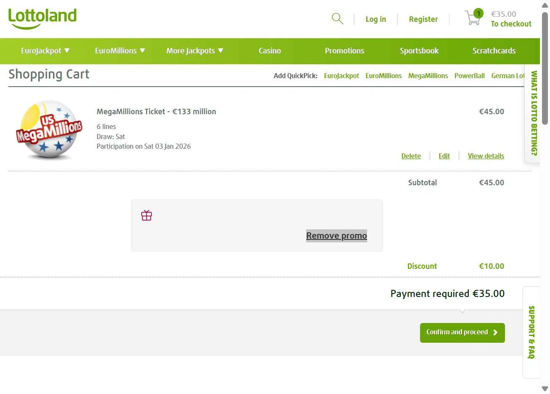Click the scrollbar up arrow
This screenshot has width=550, height=394.
545,5
